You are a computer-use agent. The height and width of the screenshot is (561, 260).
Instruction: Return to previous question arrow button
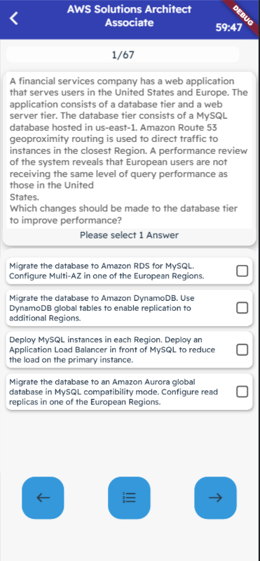43,498
